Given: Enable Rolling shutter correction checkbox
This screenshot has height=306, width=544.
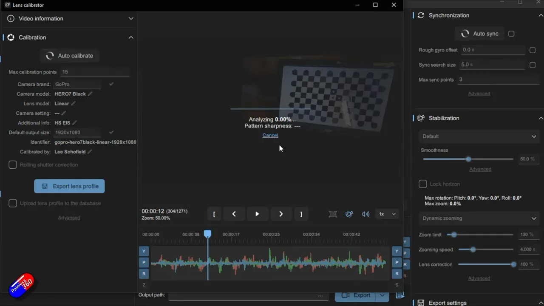Looking at the screenshot, I should point(13,165).
